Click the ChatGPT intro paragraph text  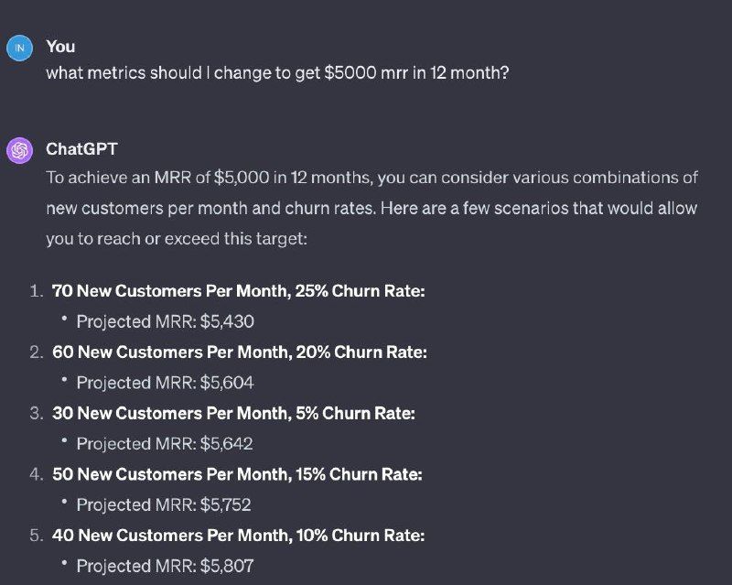click(x=371, y=208)
